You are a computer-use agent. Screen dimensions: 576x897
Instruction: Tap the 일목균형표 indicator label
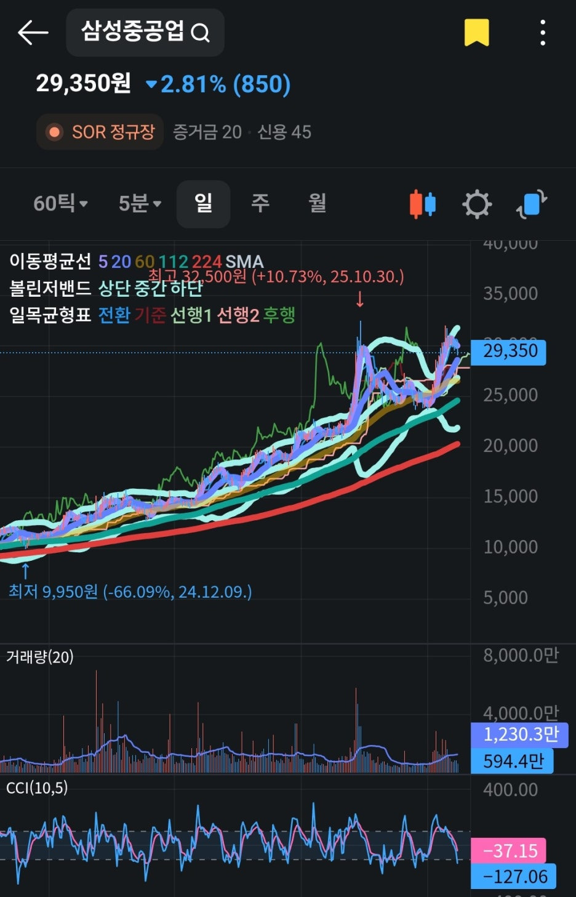pos(50,315)
